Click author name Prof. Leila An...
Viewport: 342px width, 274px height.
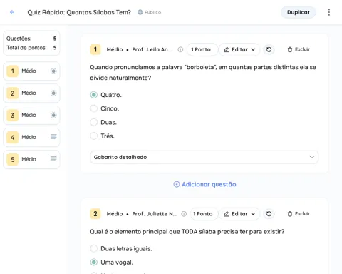click(152, 49)
